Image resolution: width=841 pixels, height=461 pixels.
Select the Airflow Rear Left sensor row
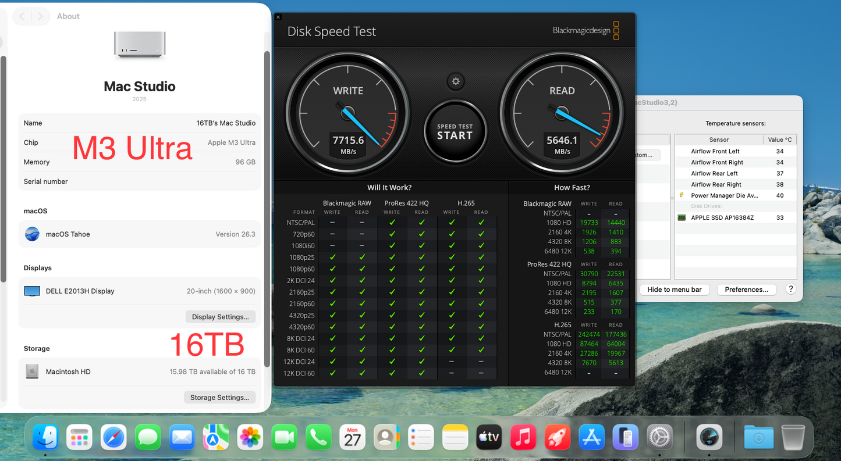(x=736, y=173)
